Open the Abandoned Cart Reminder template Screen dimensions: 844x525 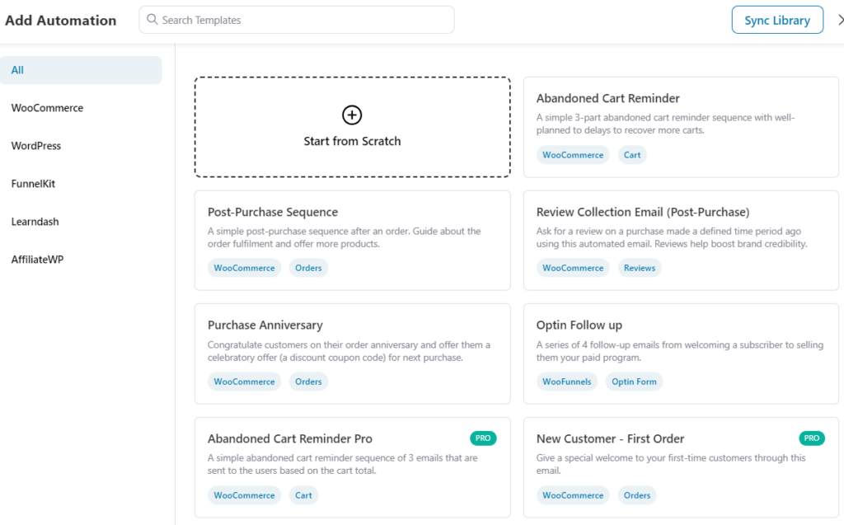coord(681,127)
